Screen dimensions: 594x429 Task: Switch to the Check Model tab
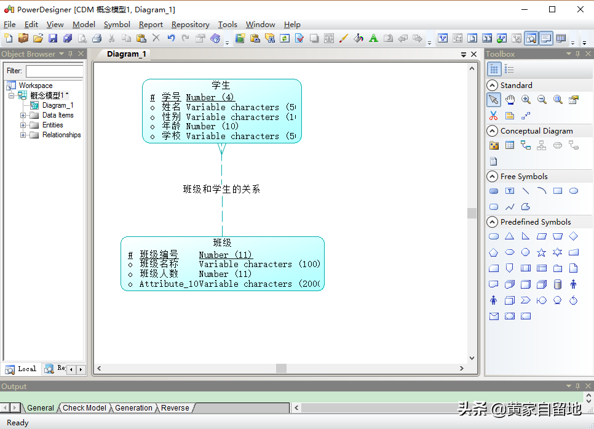point(84,407)
